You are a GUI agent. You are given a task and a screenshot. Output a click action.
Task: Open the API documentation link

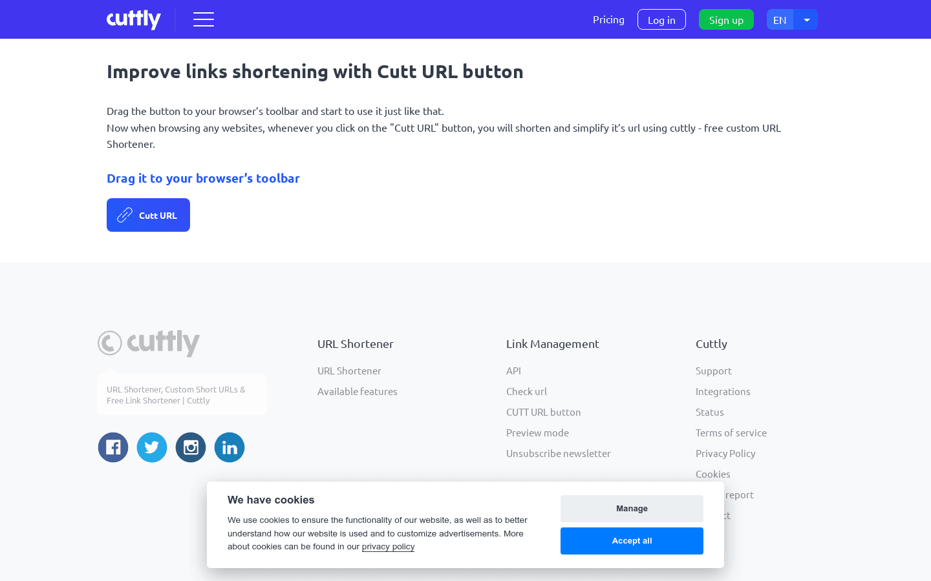click(x=514, y=371)
